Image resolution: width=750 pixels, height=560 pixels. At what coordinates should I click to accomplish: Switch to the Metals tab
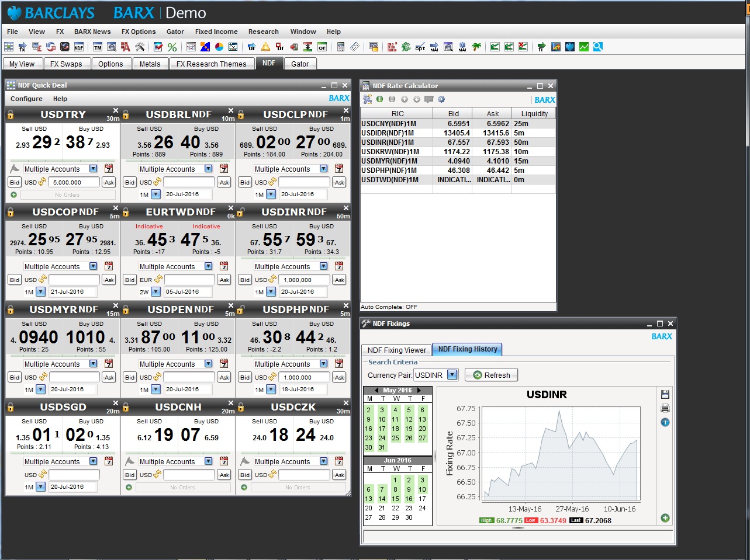coord(150,64)
